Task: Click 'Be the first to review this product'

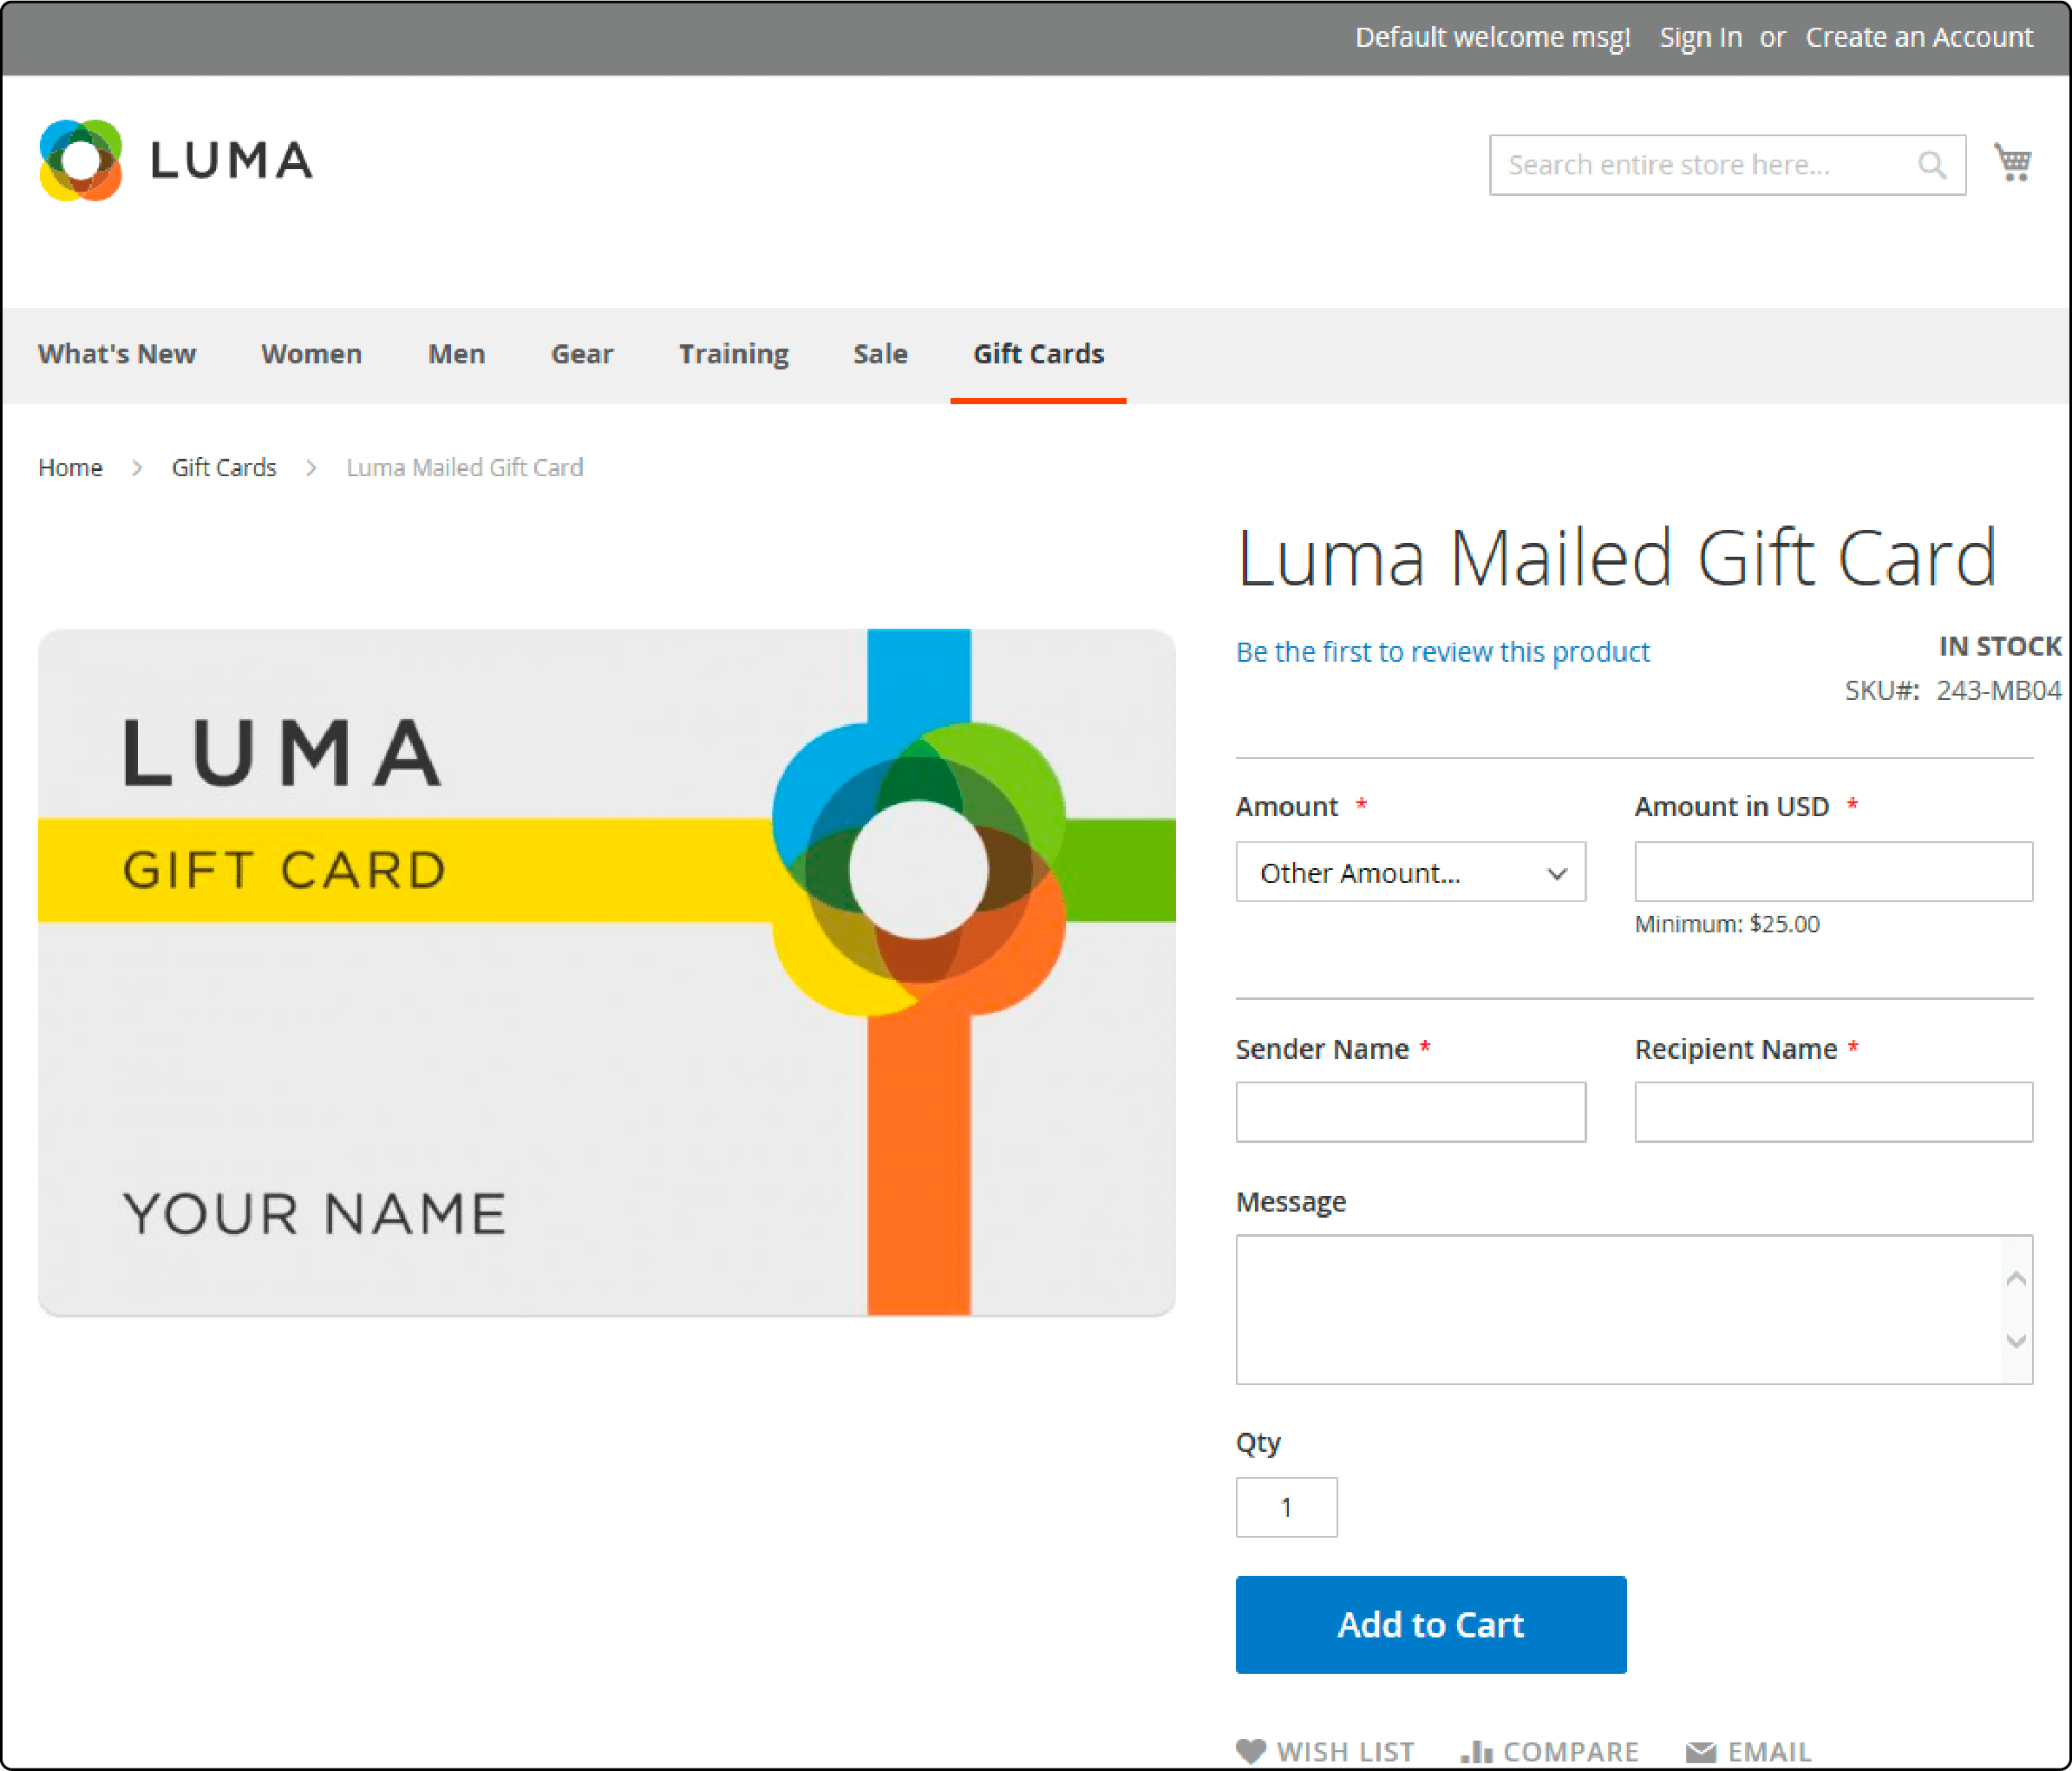Action: [x=1442, y=652]
